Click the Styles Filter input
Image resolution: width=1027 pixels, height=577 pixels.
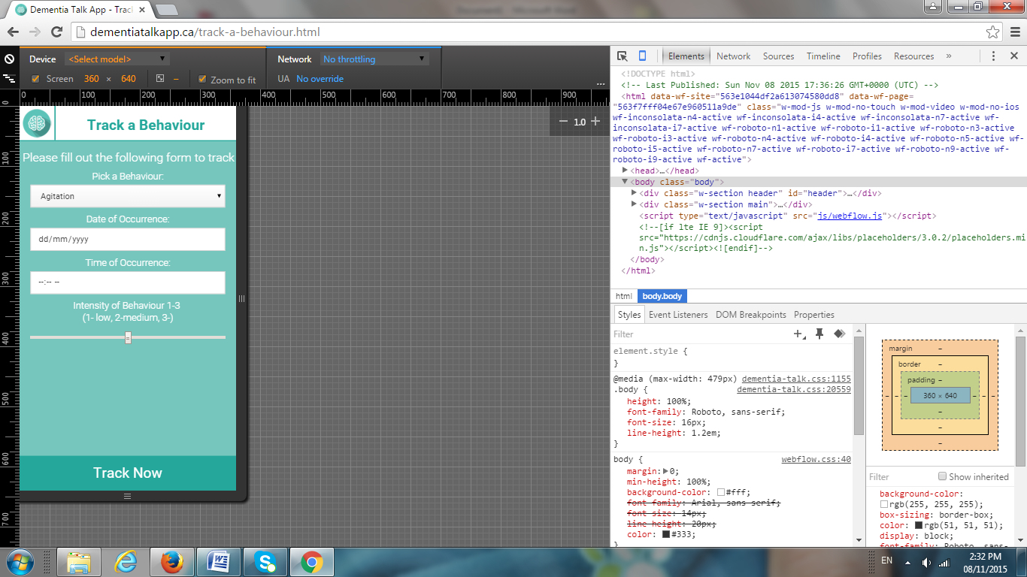point(699,334)
